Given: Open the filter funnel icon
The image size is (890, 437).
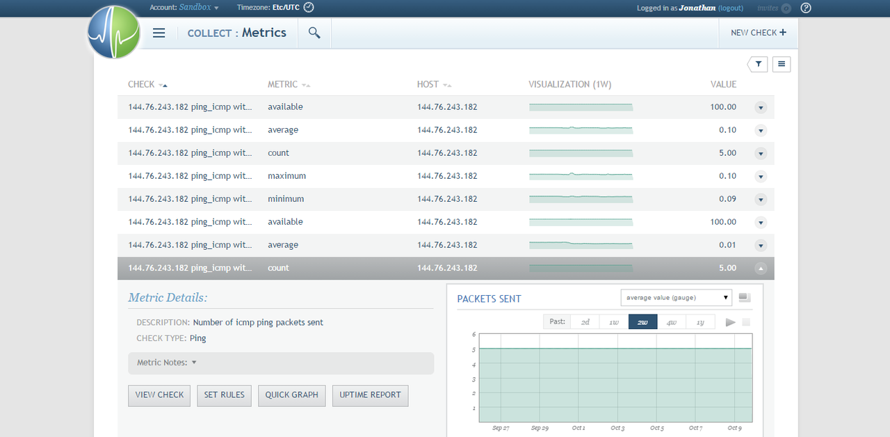Looking at the screenshot, I should tap(758, 64).
